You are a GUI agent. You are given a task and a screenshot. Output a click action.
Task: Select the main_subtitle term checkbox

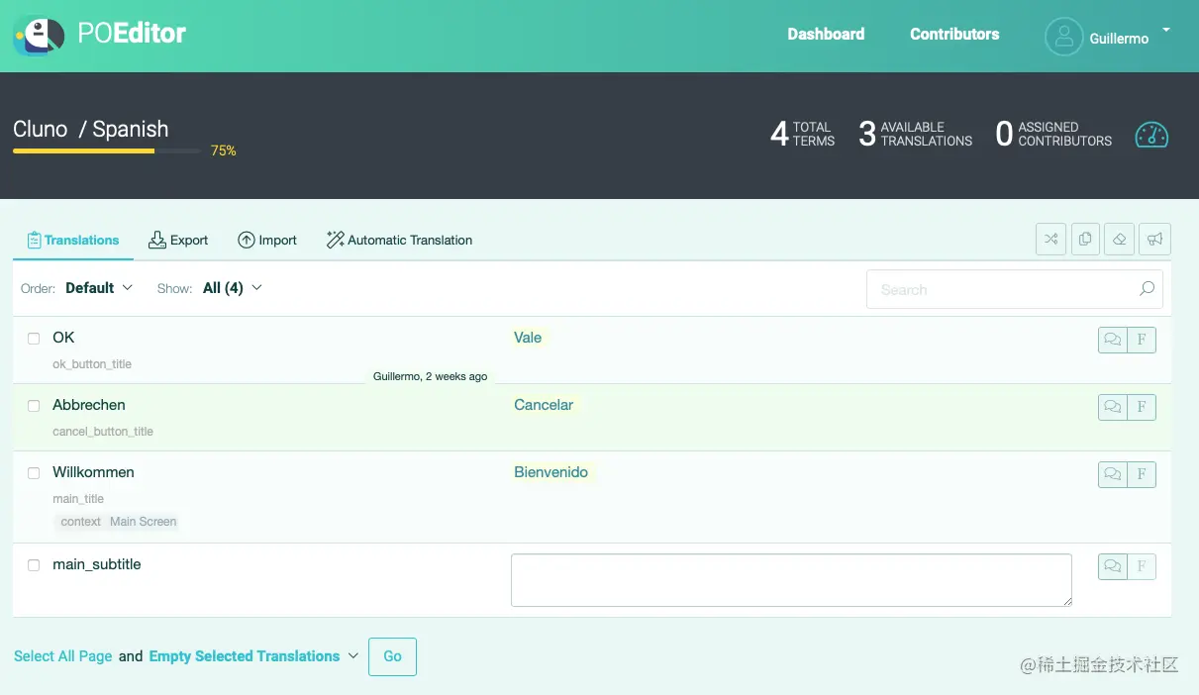[34, 565]
